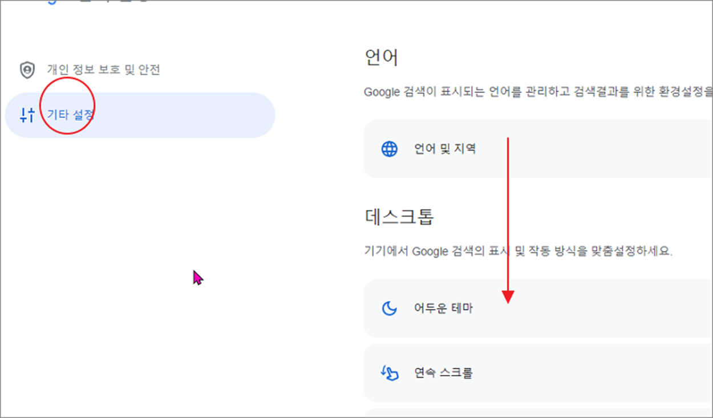Click the hand-scroll icon for 연속 스크롤

[x=389, y=373]
